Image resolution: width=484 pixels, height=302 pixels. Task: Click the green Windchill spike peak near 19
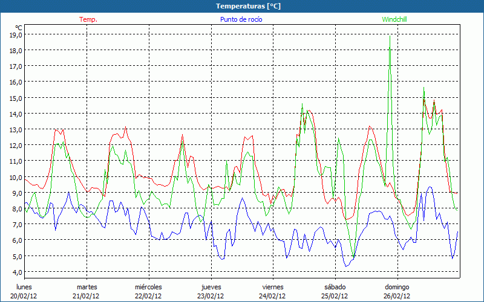tap(390, 36)
